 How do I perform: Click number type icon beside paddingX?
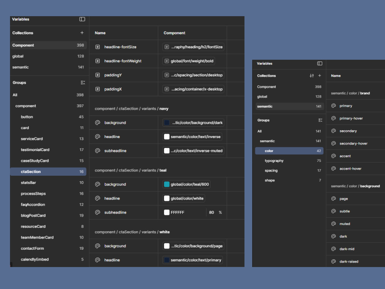97,89
